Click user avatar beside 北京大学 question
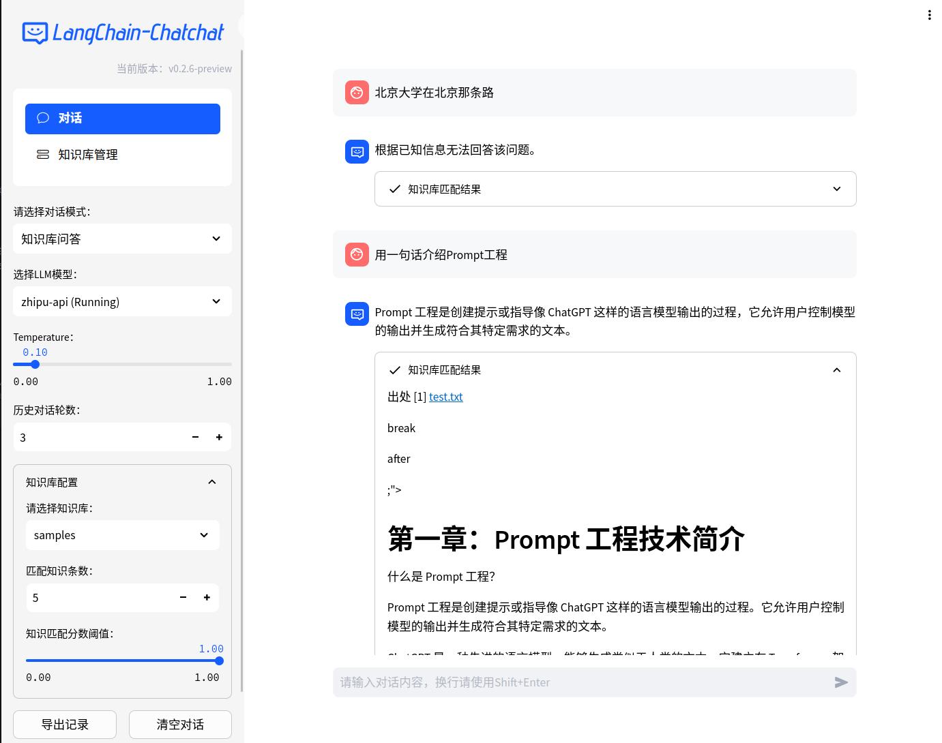942x743 pixels. 357,93
